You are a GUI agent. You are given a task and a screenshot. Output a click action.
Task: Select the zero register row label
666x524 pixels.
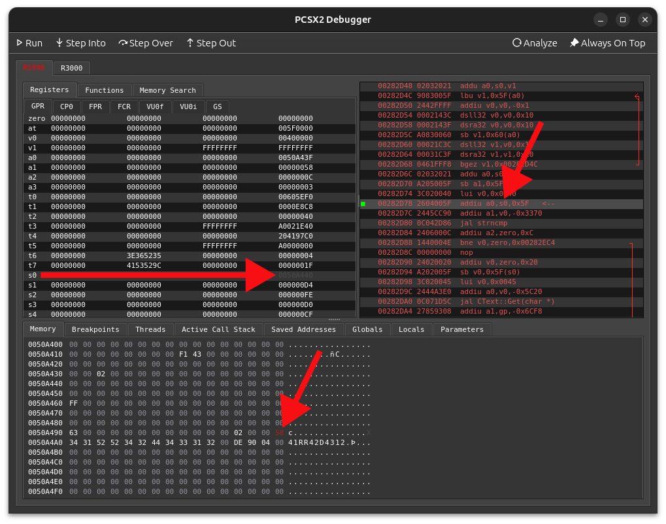[37, 118]
